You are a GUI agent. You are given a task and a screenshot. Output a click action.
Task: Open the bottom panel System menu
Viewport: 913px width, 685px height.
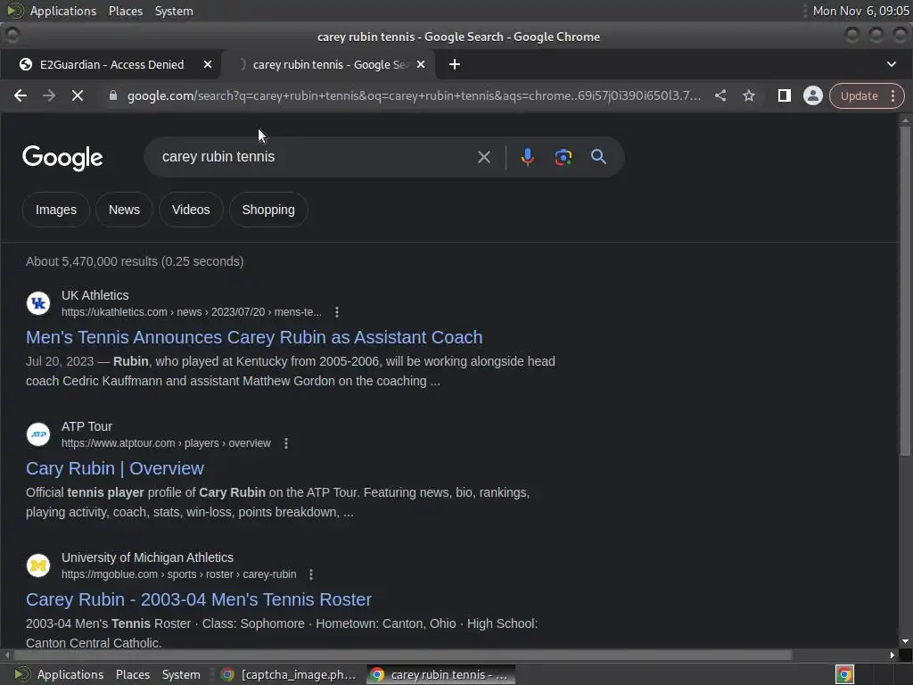pos(181,674)
